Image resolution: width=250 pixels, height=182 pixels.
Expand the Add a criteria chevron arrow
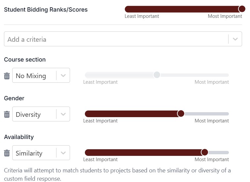click(235, 39)
